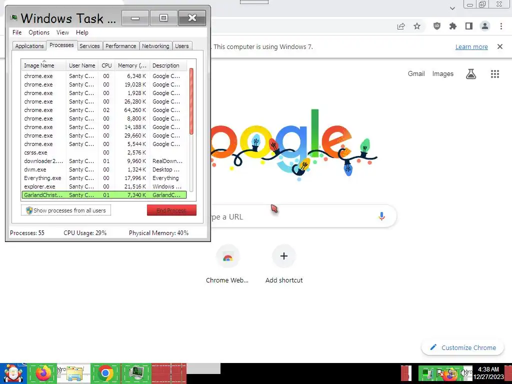512x384 pixels.
Task: Click Show processes from all users
Action: point(66,210)
